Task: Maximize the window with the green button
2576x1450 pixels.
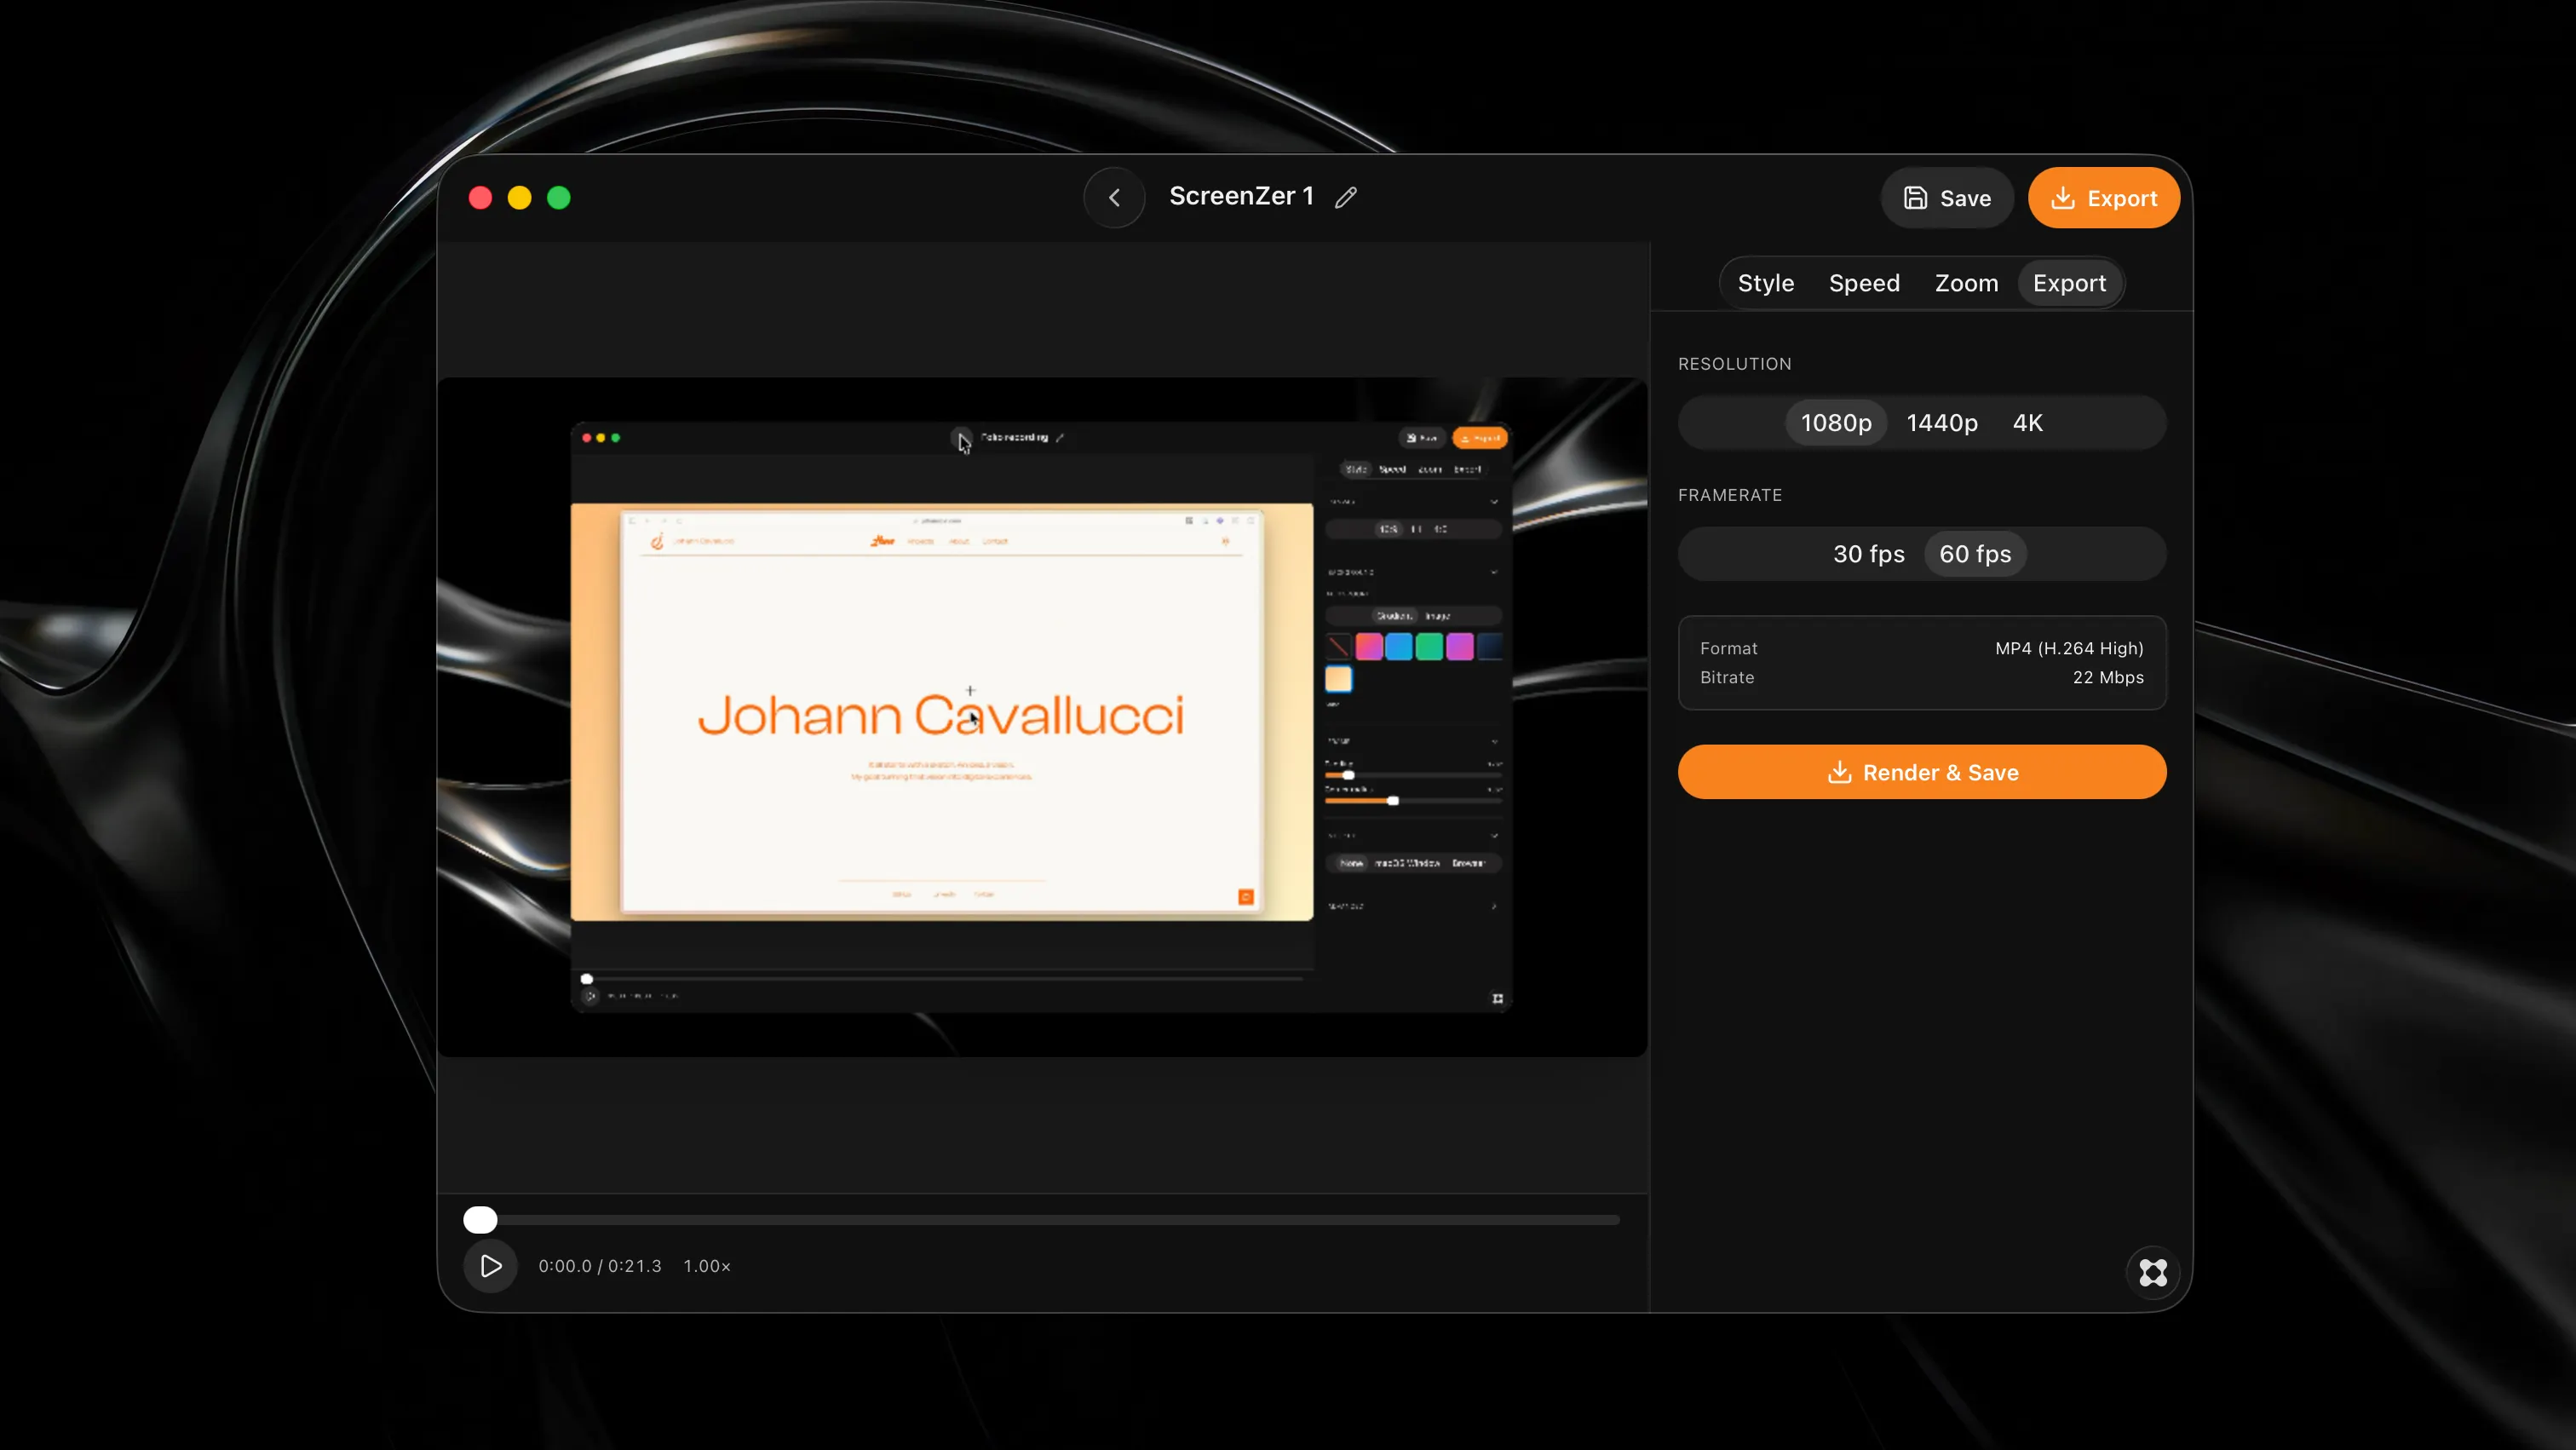Action: point(559,198)
